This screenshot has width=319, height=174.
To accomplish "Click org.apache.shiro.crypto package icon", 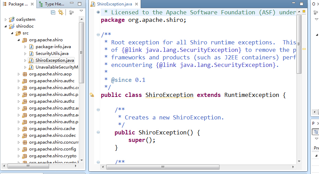I will 25,156.
